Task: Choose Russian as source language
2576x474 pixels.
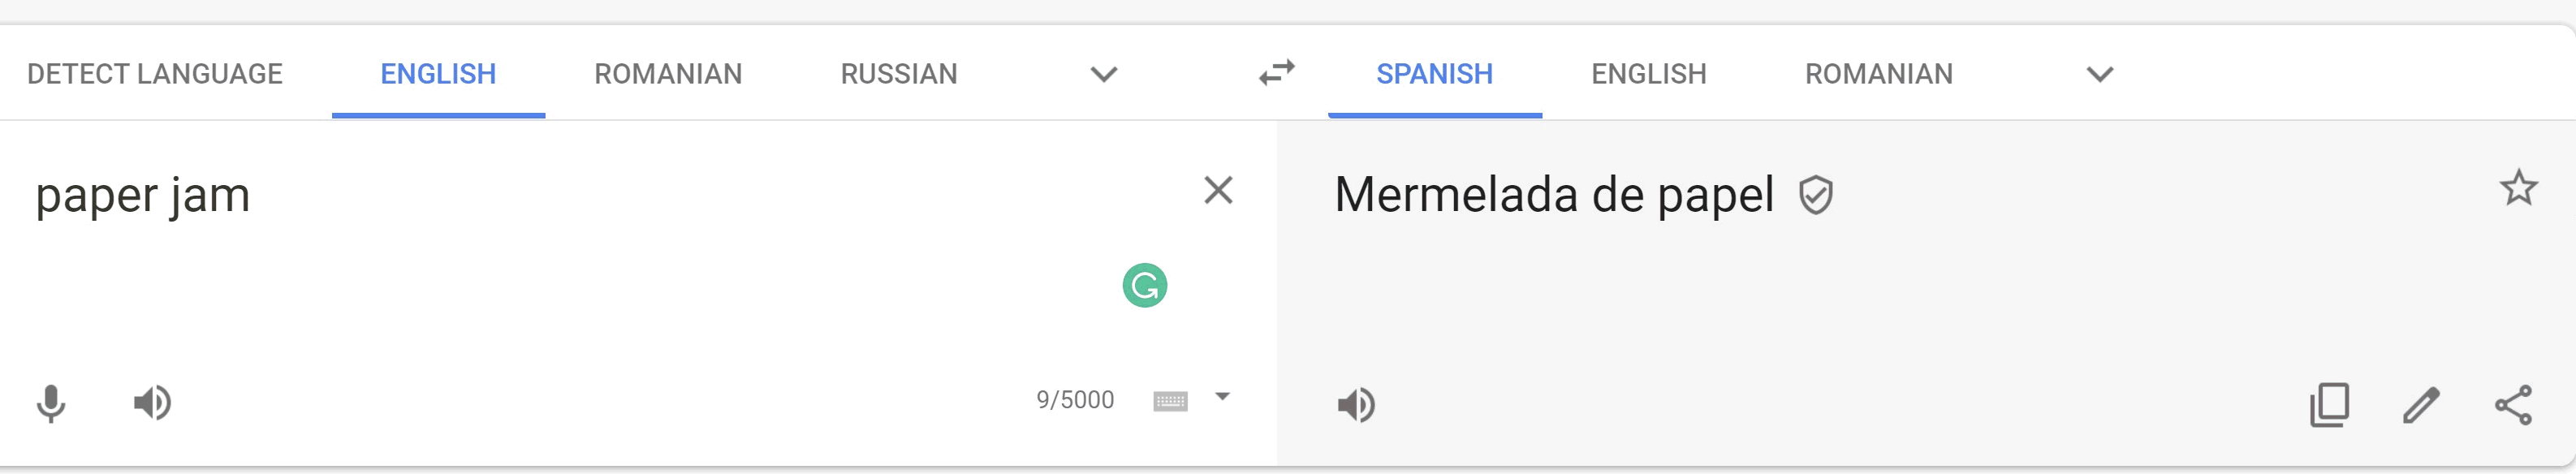Action: [x=899, y=74]
